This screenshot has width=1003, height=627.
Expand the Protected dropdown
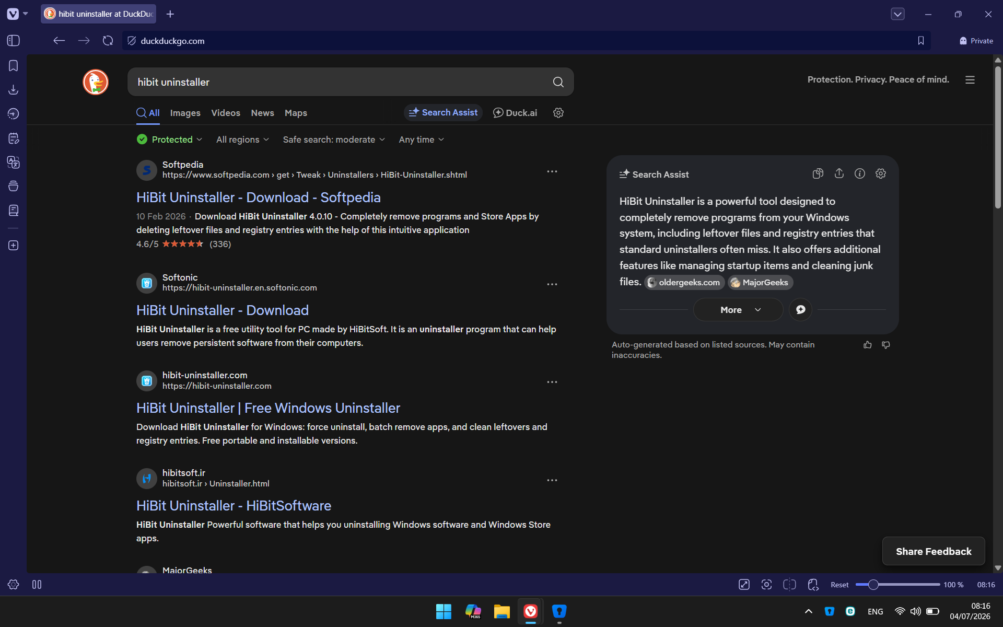pos(169,140)
